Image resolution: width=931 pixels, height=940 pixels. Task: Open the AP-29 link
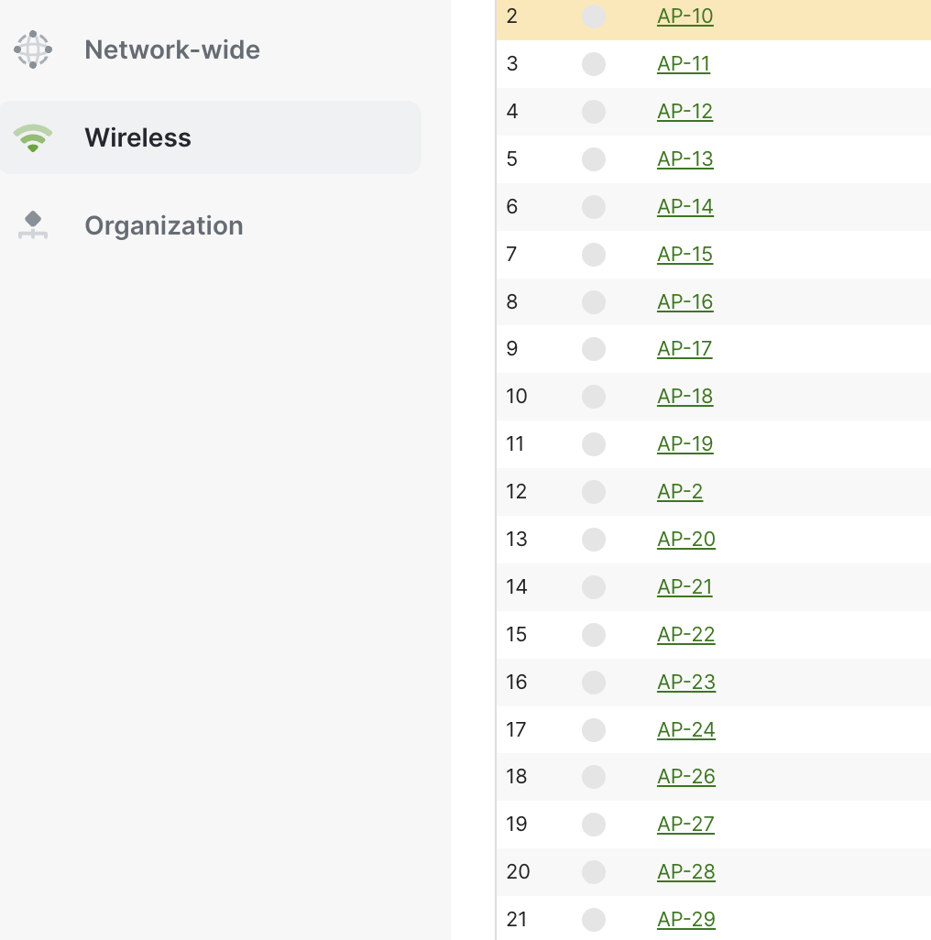685,920
